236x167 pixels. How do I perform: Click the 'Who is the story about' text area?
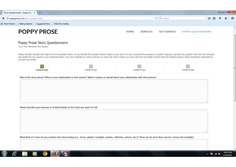(x=114, y=91)
